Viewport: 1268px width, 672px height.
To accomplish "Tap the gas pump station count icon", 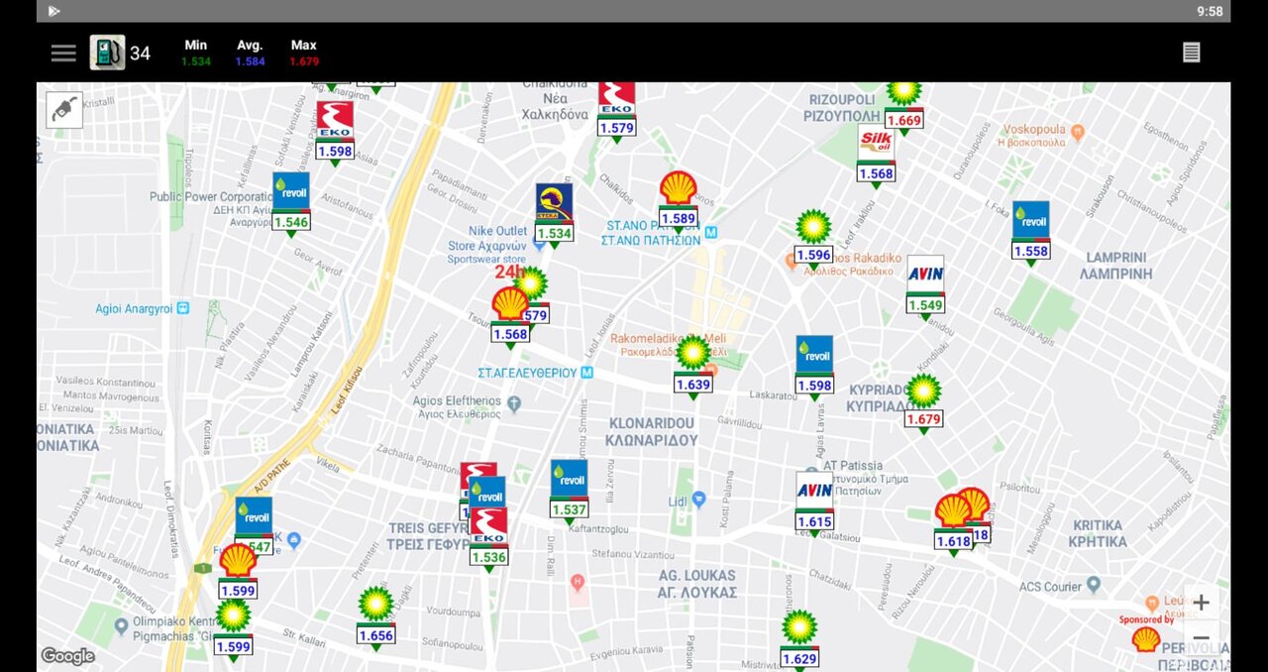I will coord(108,53).
